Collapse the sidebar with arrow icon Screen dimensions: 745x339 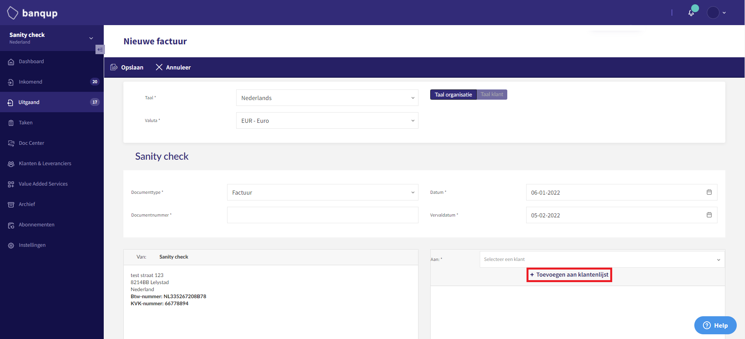100,49
